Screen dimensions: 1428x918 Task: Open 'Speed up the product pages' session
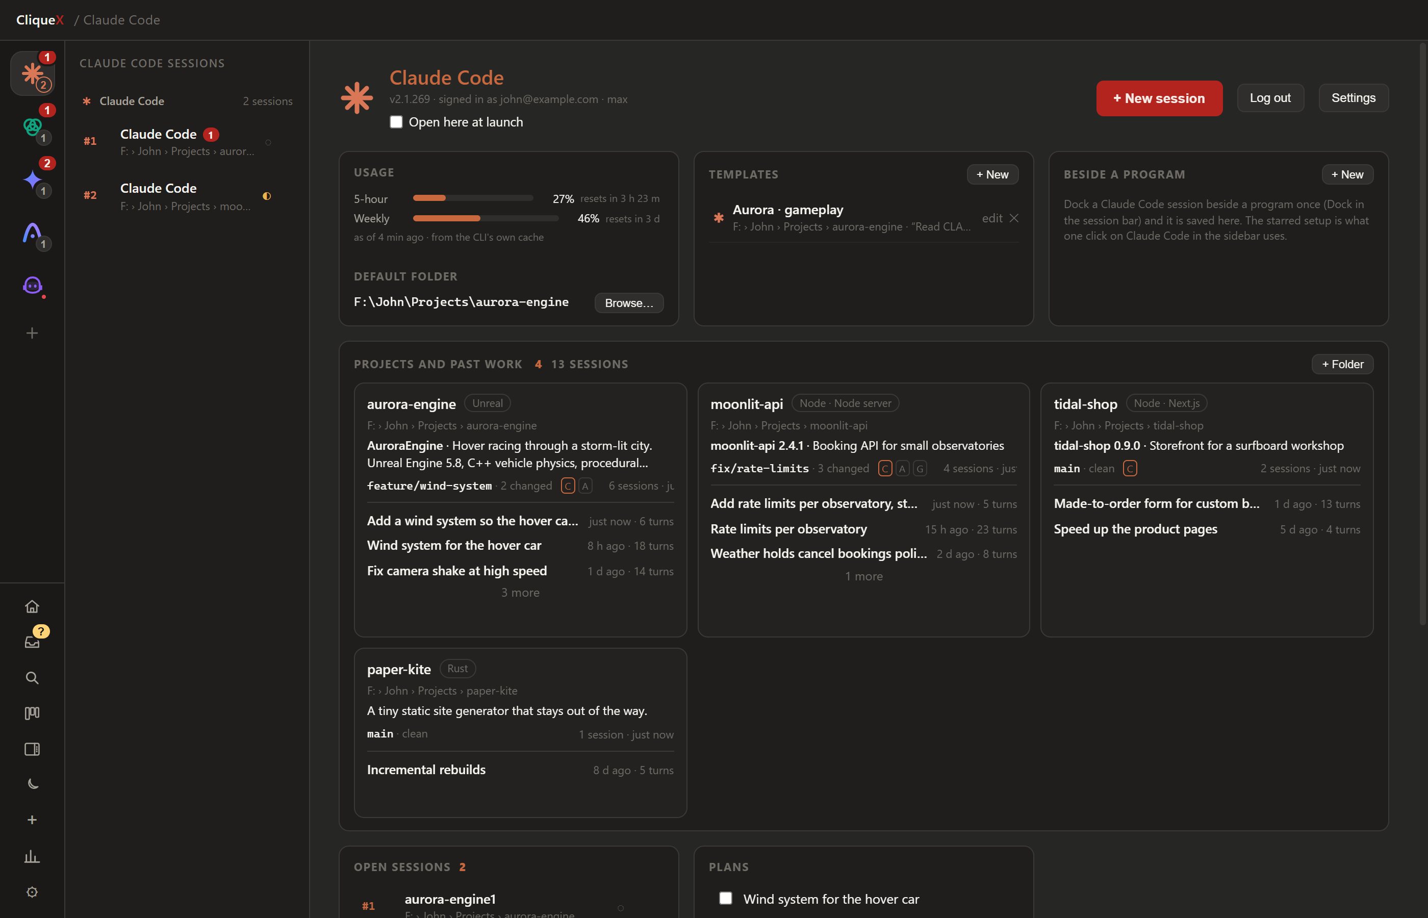tap(1206, 529)
